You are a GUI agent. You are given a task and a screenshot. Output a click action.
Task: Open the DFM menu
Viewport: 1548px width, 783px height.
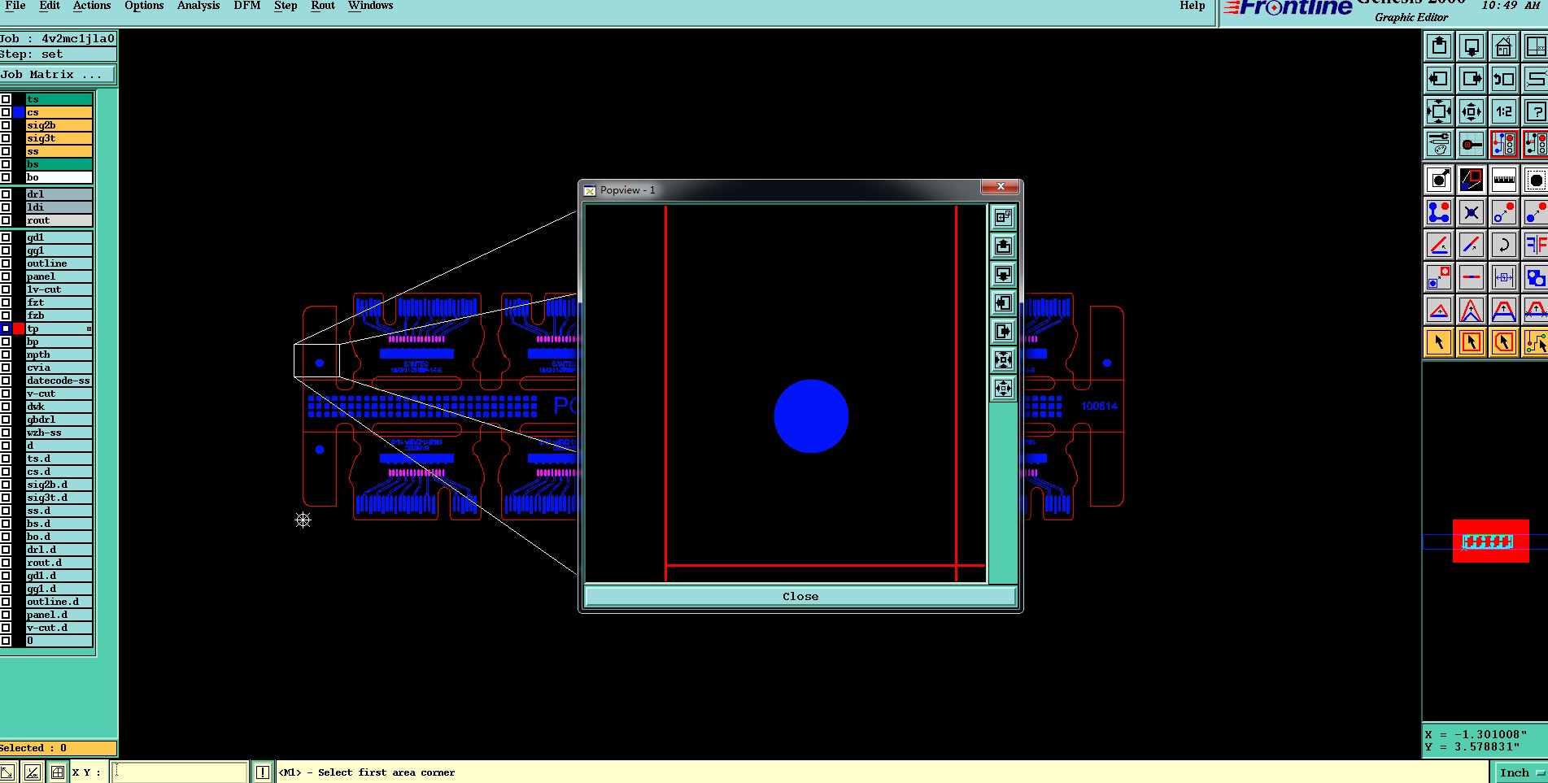tap(247, 6)
